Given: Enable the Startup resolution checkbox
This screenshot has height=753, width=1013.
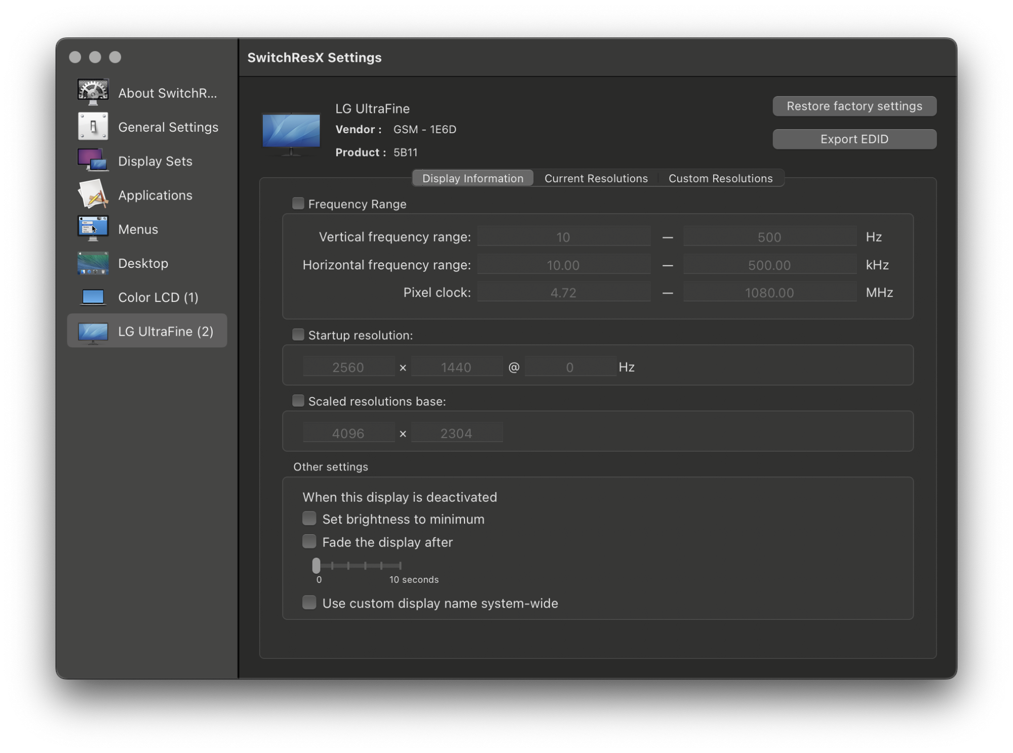Looking at the screenshot, I should [x=298, y=335].
